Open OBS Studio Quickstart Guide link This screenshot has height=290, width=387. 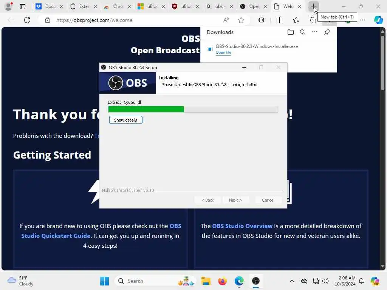[x=101, y=231]
